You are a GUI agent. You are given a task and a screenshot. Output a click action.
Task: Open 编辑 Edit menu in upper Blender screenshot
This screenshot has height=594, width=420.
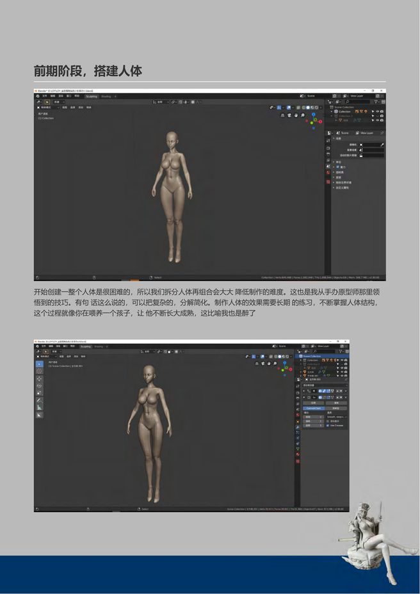coord(52,96)
